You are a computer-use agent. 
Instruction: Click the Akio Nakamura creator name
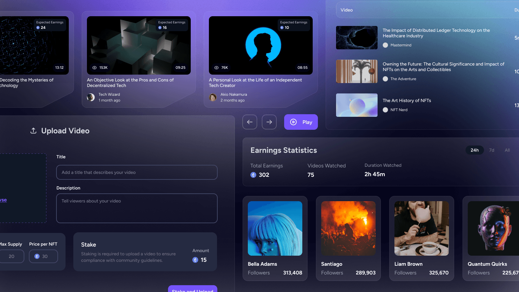point(234,94)
